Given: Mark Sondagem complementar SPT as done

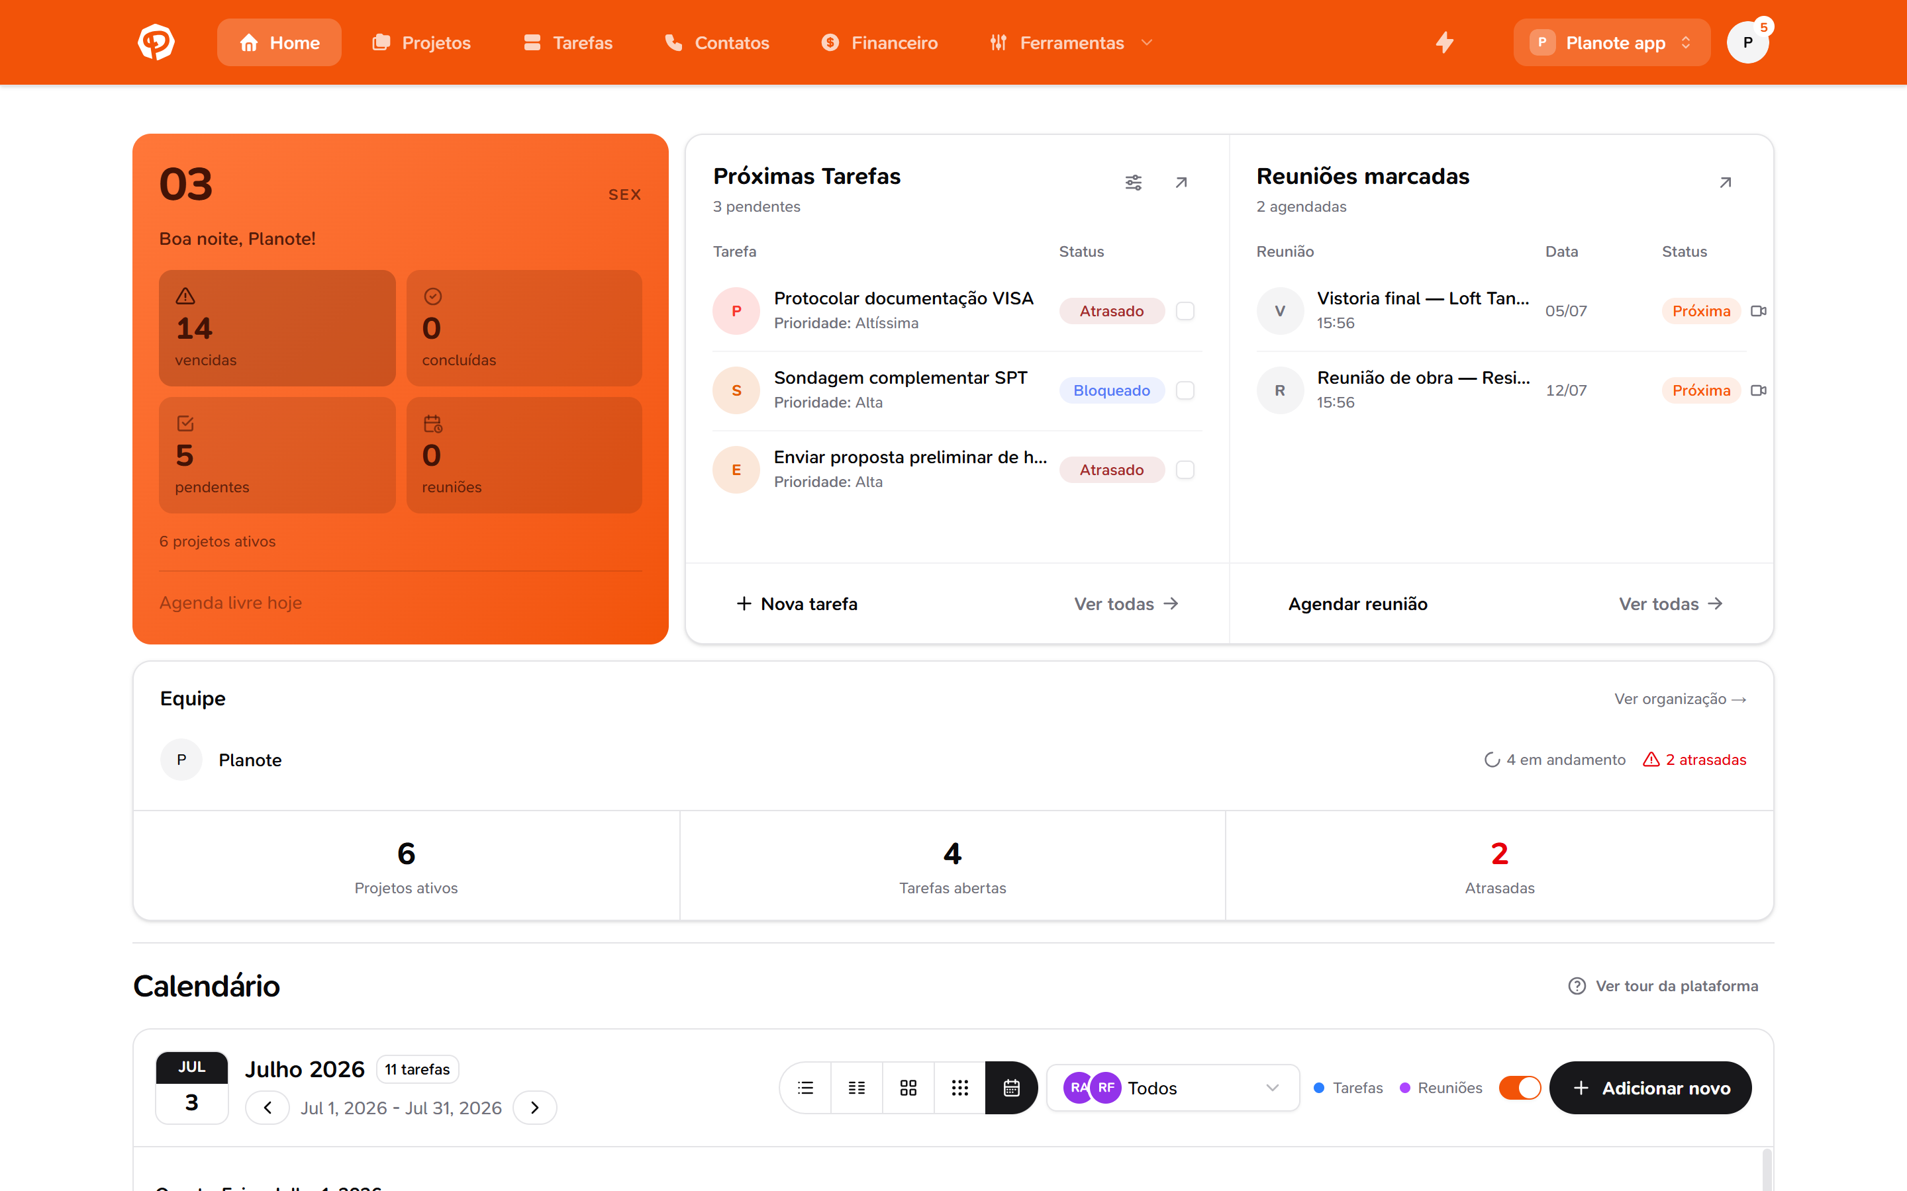Looking at the screenshot, I should click(1185, 390).
